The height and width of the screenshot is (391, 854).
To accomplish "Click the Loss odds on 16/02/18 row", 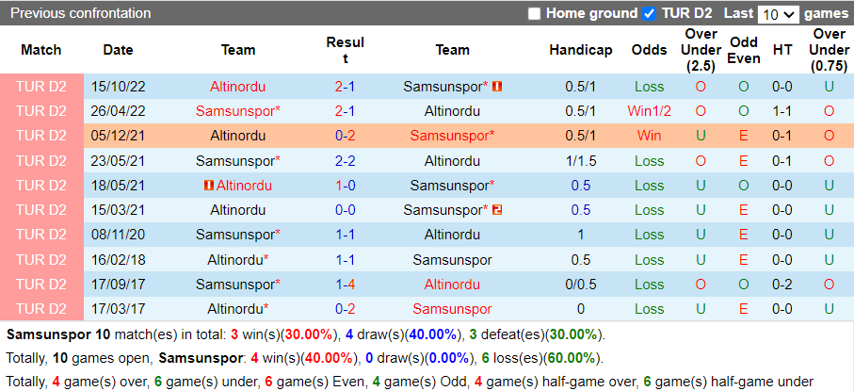I will [650, 260].
